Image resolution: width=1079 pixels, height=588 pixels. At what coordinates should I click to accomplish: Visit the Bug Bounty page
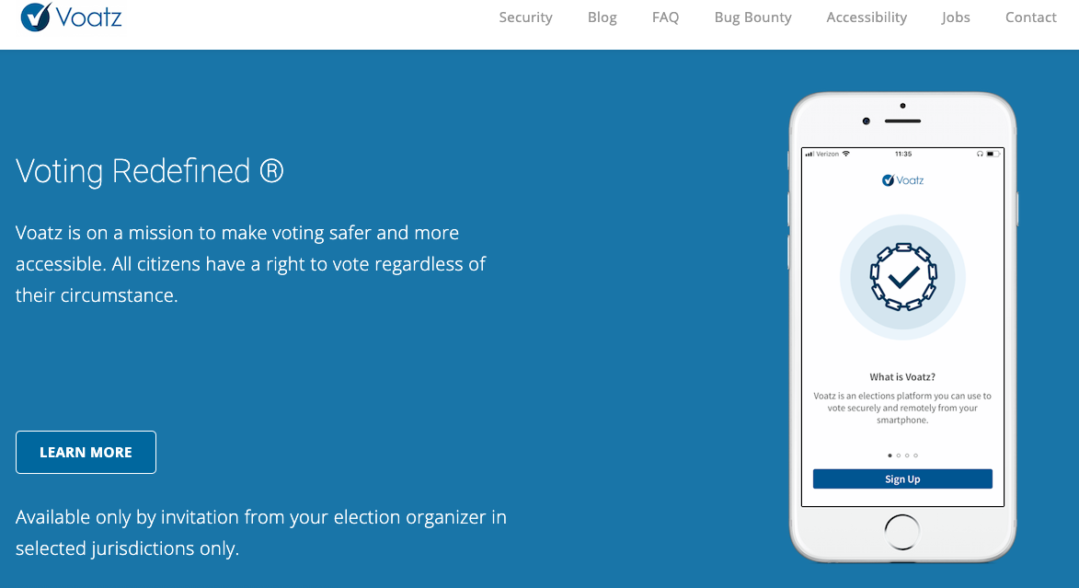click(752, 17)
